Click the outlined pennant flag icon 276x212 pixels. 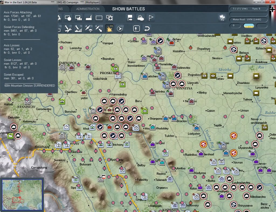tap(151, 18)
